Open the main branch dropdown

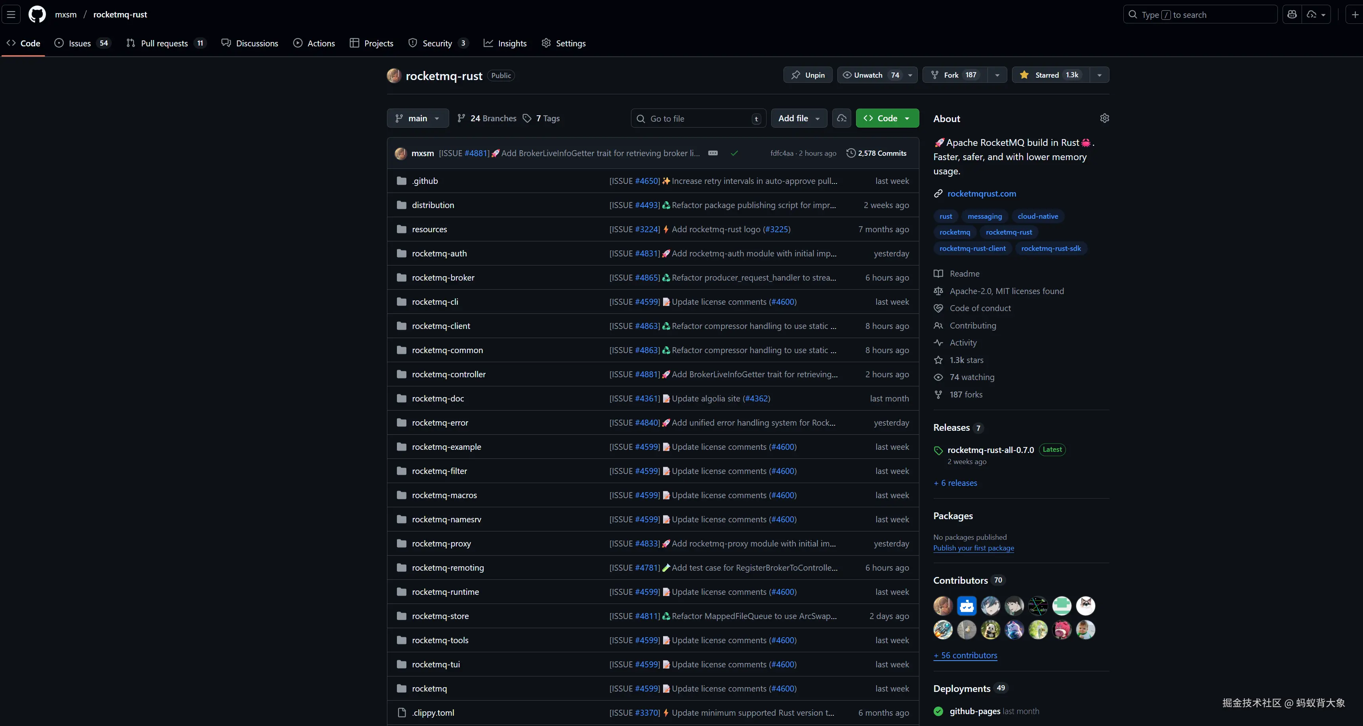pyautogui.click(x=417, y=118)
